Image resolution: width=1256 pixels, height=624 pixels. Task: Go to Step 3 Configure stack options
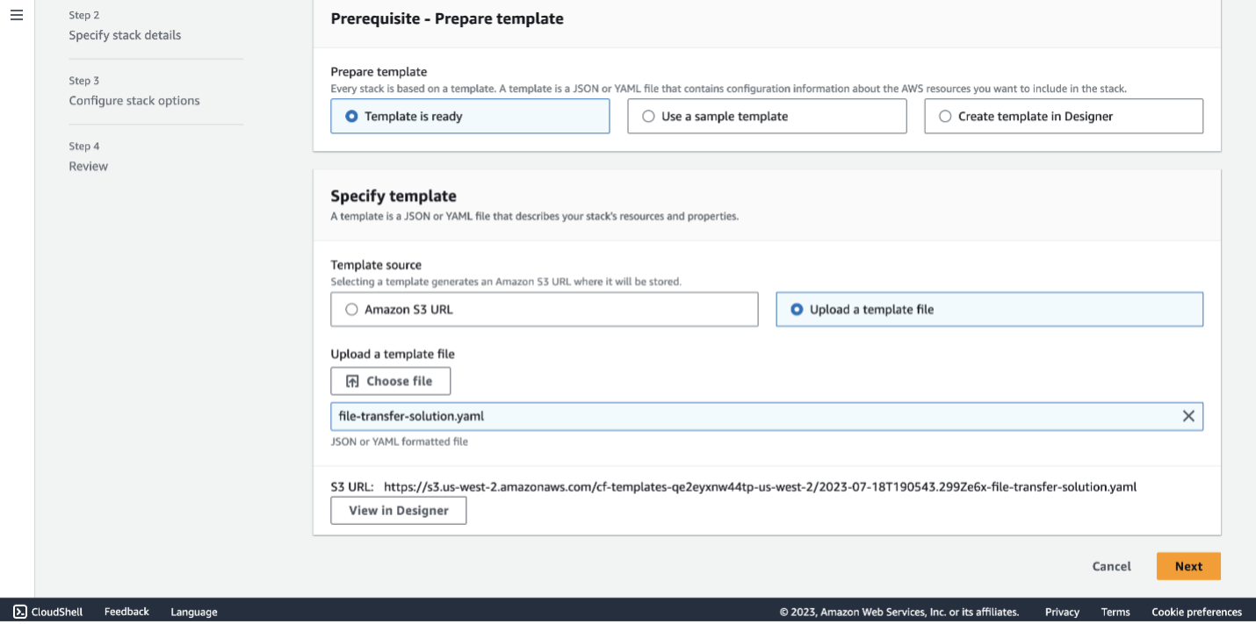point(134,100)
